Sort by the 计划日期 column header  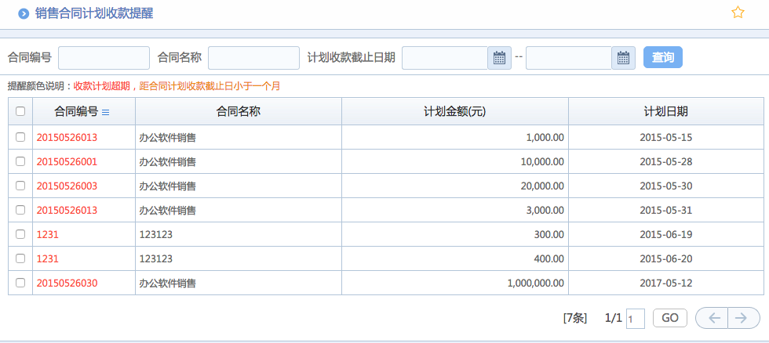[x=665, y=111]
